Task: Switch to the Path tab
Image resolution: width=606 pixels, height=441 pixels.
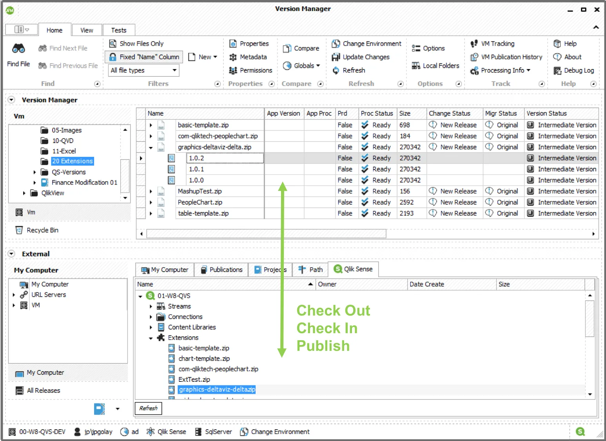Action: pyautogui.click(x=310, y=270)
